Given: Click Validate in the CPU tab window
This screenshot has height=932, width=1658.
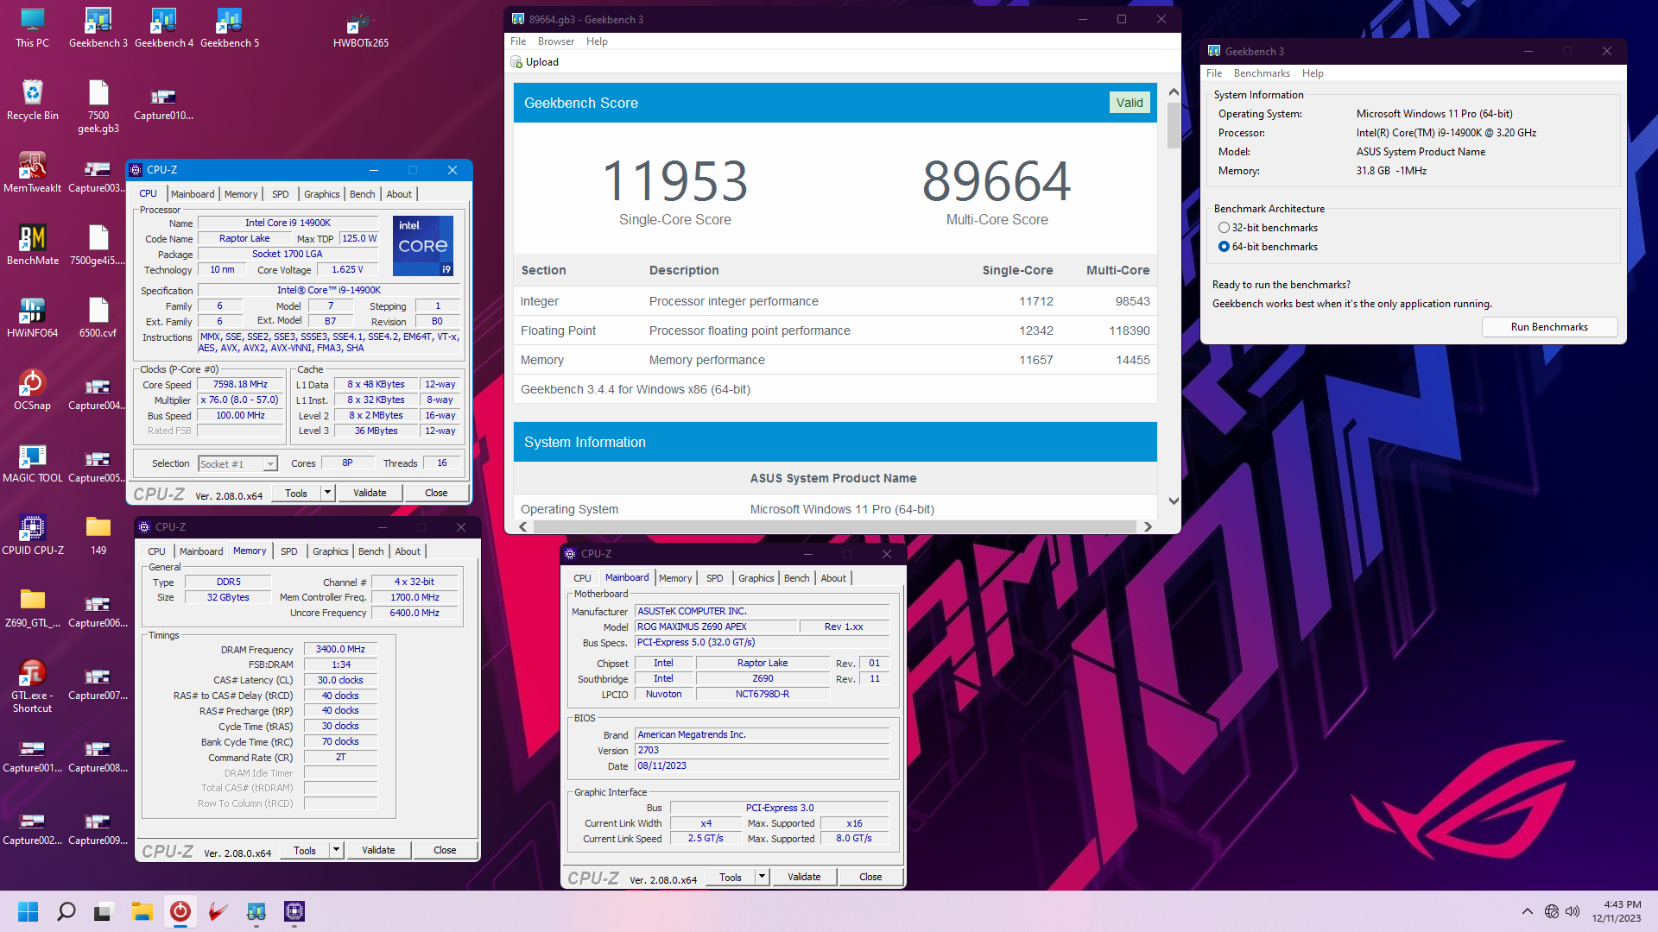Looking at the screenshot, I should click(x=370, y=493).
